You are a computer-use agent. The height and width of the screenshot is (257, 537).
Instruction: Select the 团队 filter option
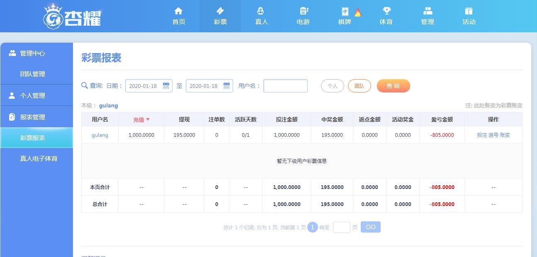(x=360, y=86)
